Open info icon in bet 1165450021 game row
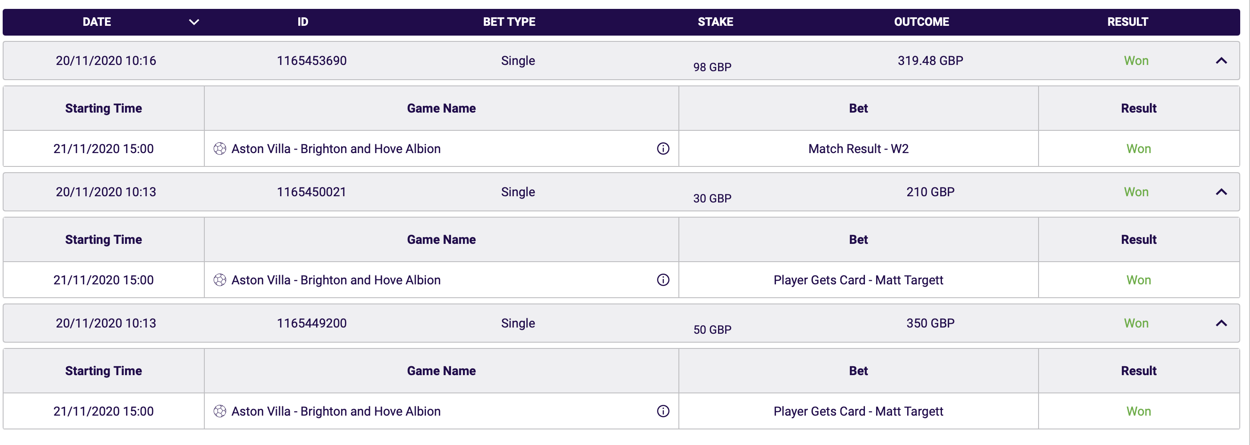This screenshot has height=445, width=1250. 663,280
